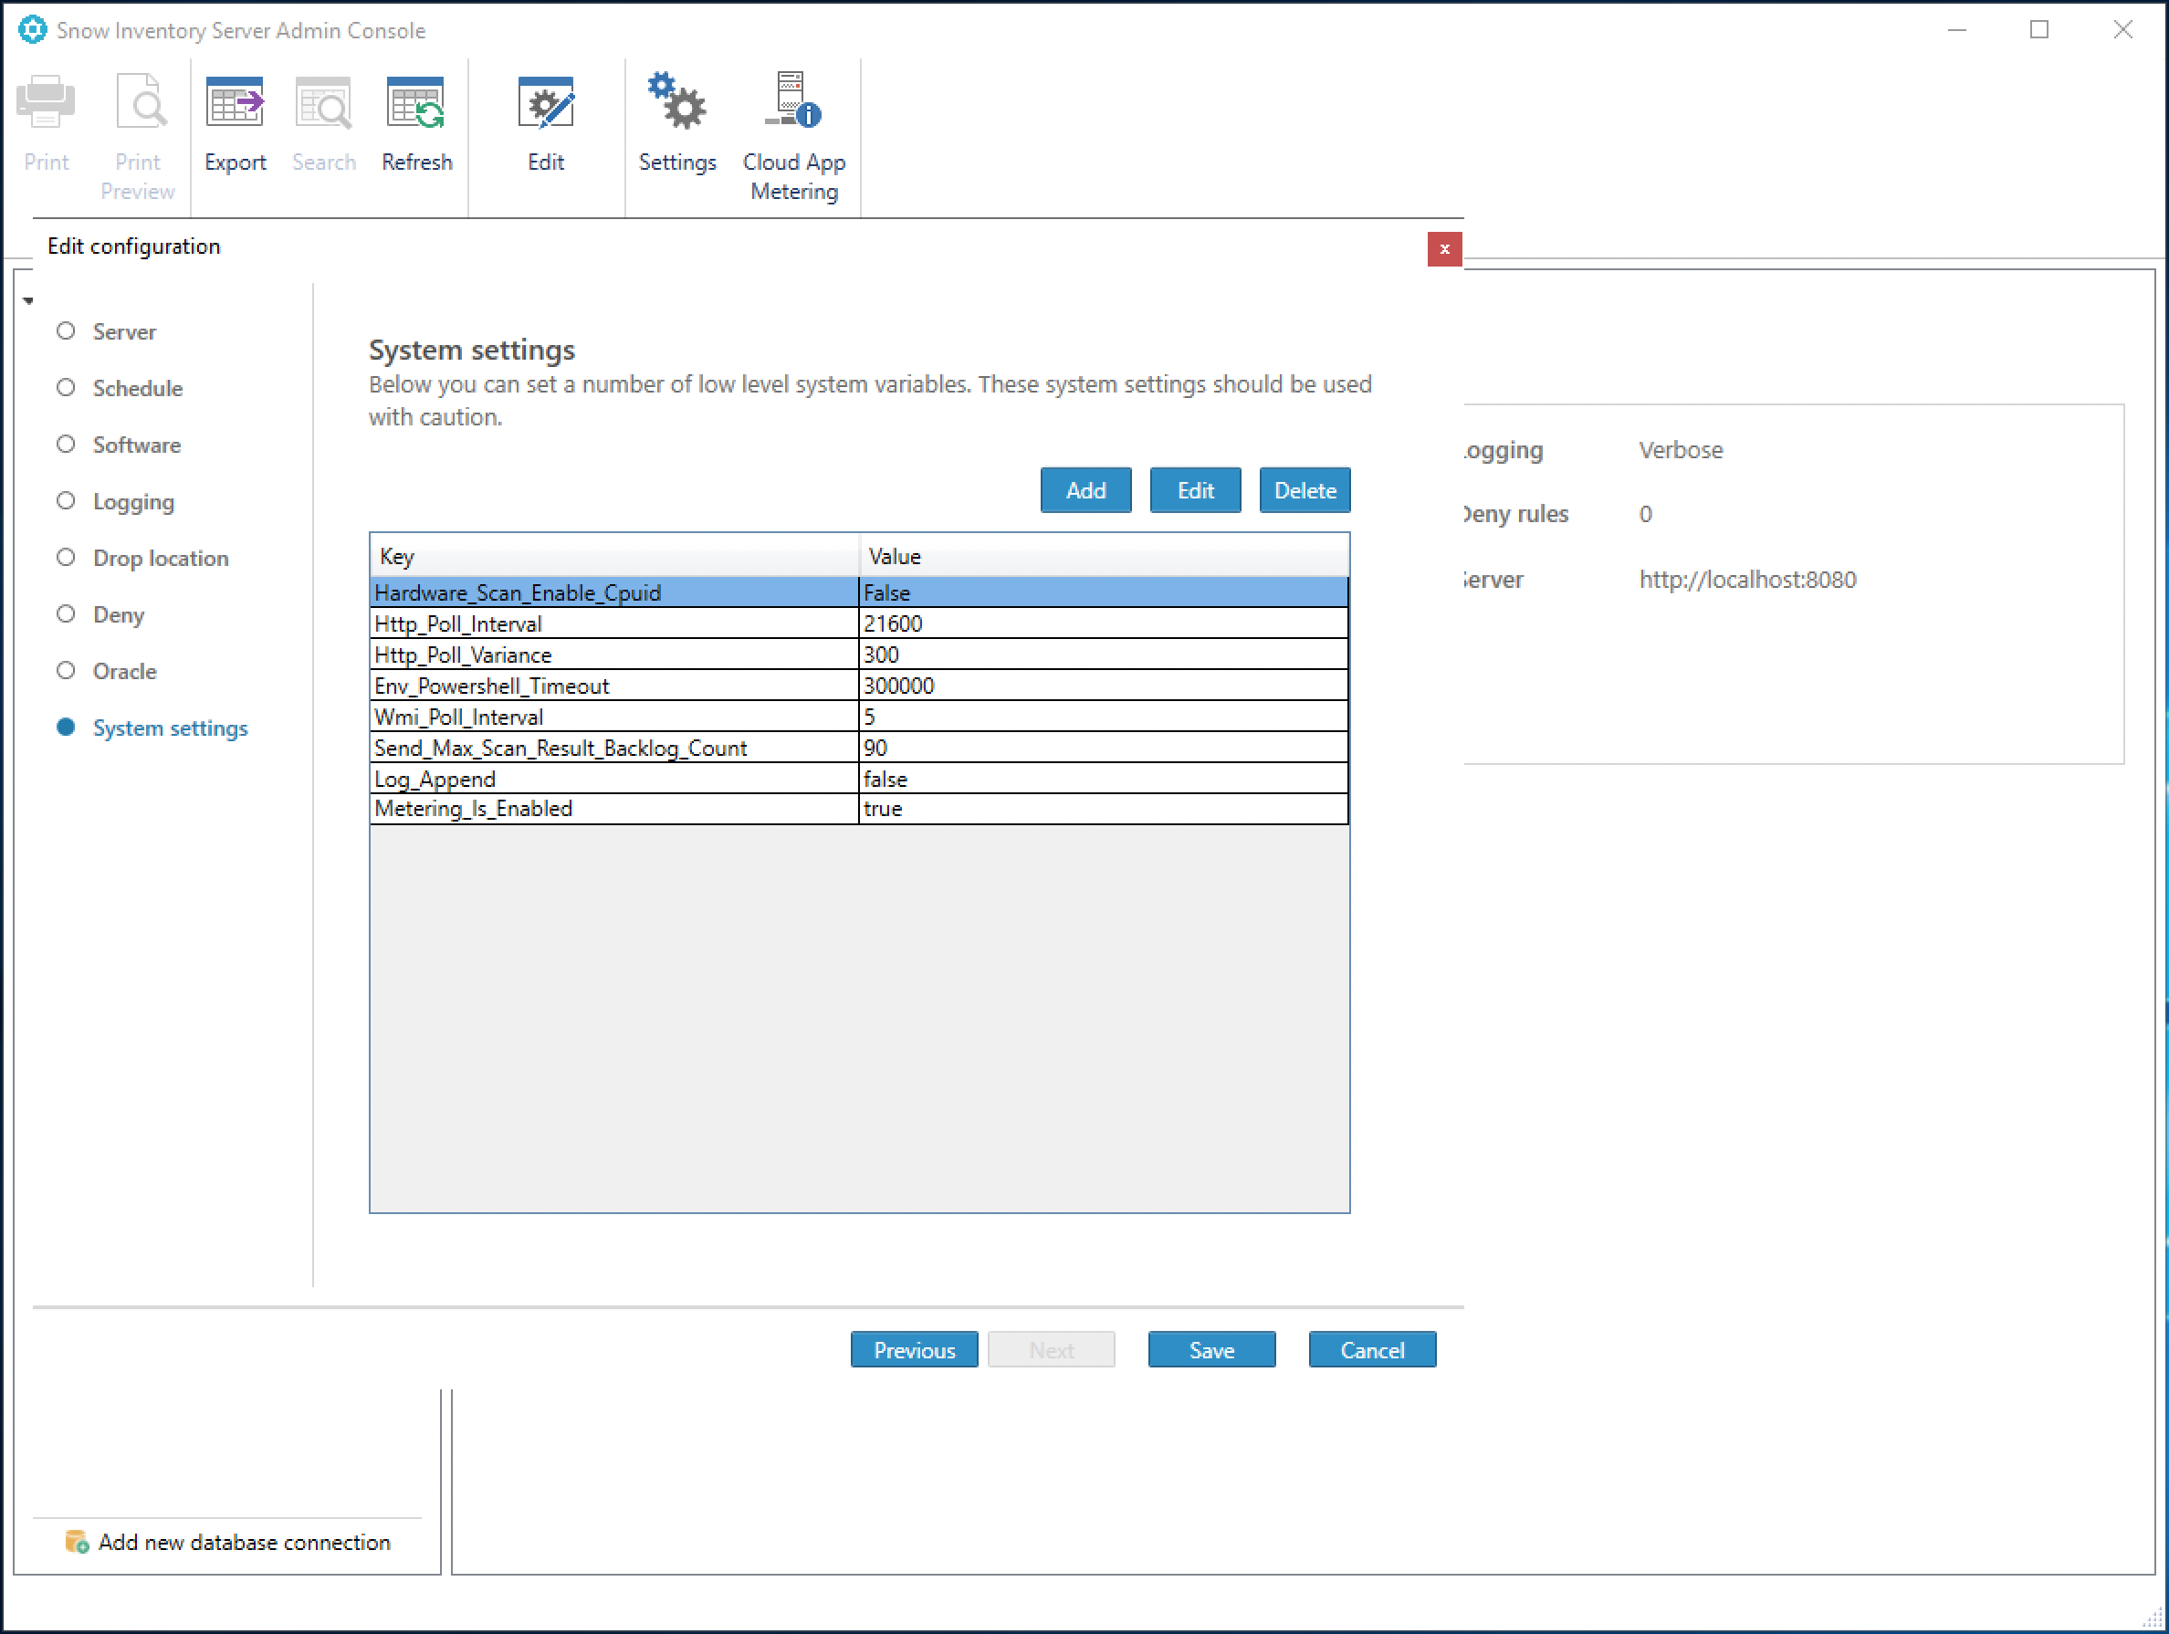The height and width of the screenshot is (1634, 2169).
Task: Click the http://localhost:8080 server value
Action: 1747,580
